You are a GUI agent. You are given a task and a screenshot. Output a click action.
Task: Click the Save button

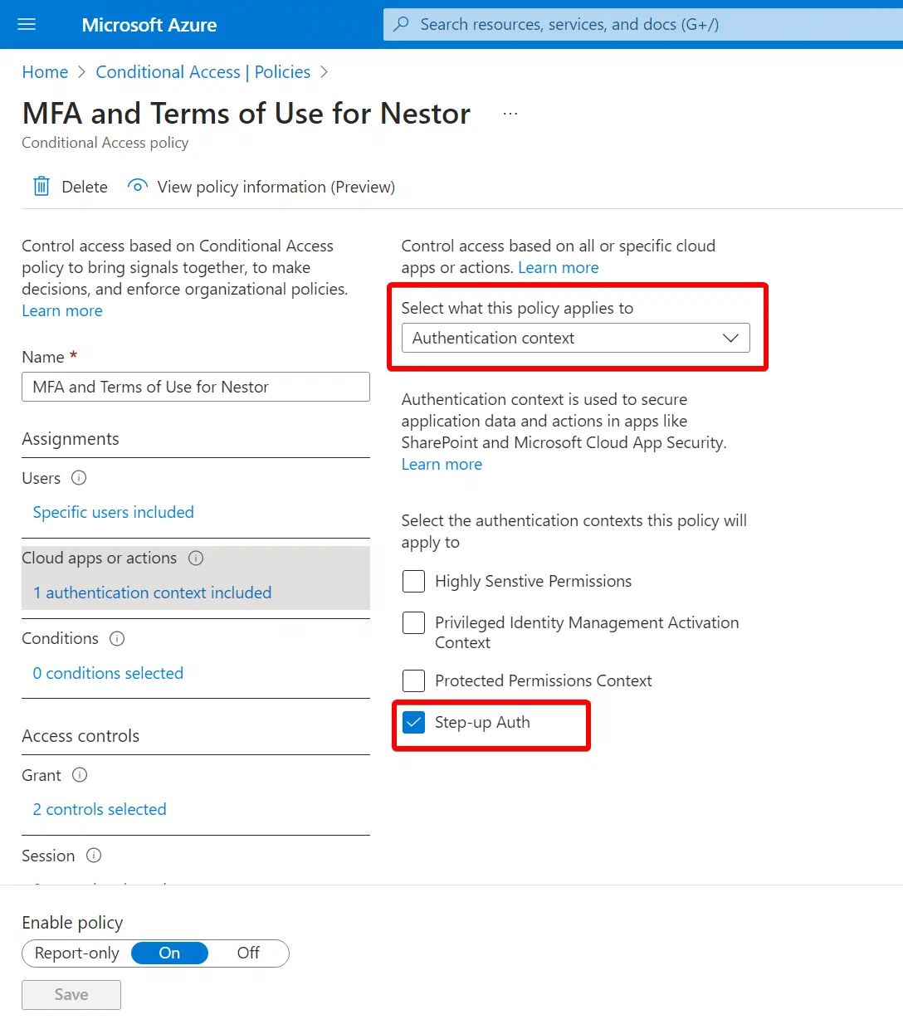pyautogui.click(x=71, y=995)
